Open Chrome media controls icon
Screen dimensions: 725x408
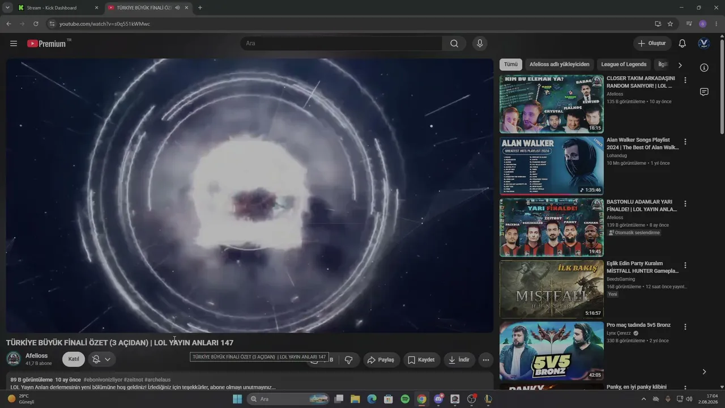tap(689, 24)
